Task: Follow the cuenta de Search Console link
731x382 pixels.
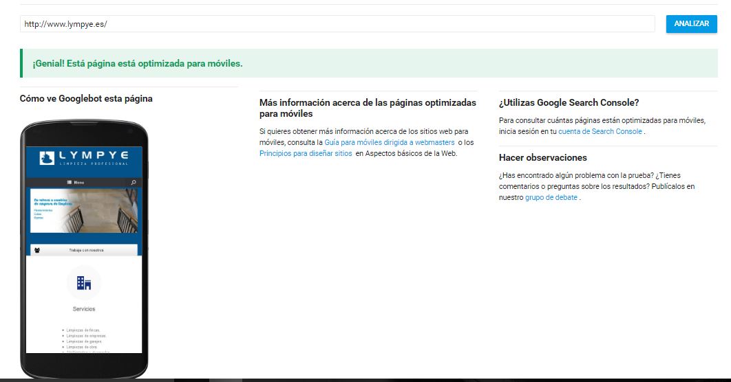Action: pyautogui.click(x=600, y=131)
